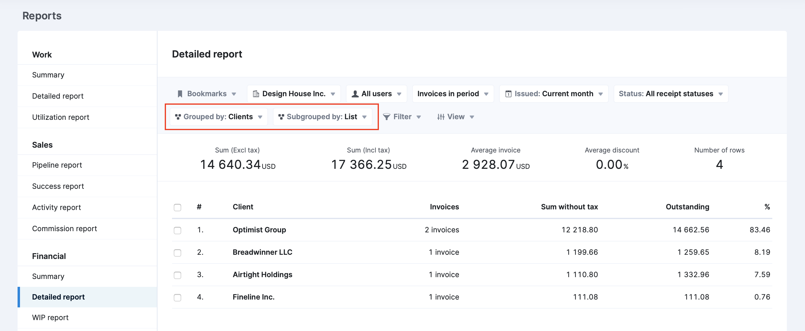805x331 pixels.
Task: Open the Filter dropdown
Action: [x=402, y=117]
